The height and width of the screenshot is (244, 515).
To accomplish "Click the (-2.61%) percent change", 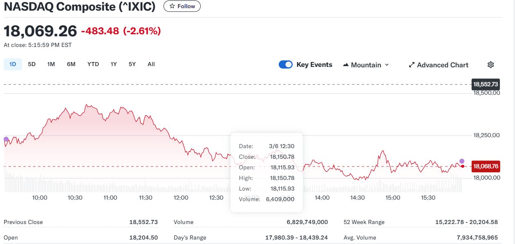I will 142,31.
